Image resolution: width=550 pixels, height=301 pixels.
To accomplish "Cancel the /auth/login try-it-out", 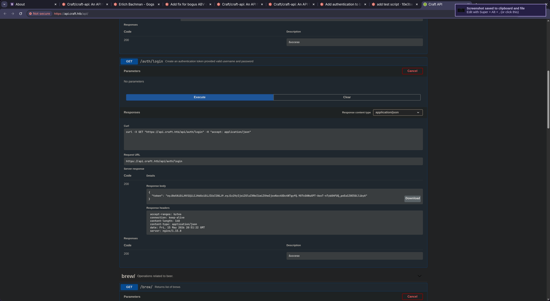I will (412, 71).
